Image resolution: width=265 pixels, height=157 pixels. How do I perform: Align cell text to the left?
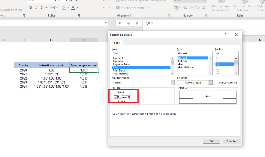[x=86, y=7]
